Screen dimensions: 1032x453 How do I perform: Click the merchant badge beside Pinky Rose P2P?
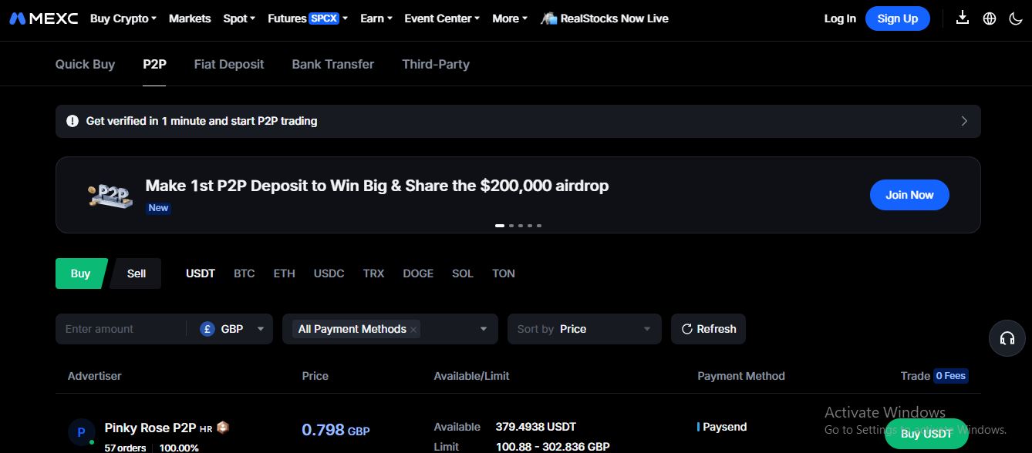(x=223, y=427)
